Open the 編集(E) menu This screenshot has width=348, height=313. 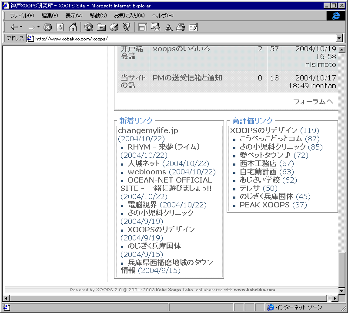pyautogui.click(x=50, y=16)
